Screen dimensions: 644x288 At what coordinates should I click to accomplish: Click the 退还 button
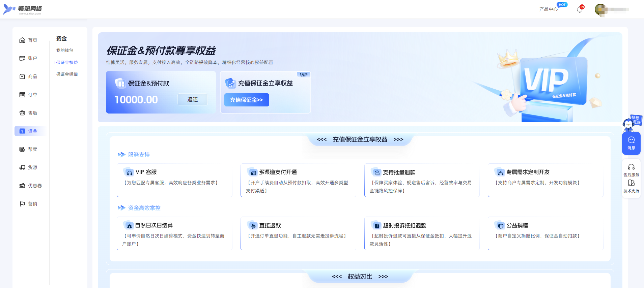pos(192,100)
